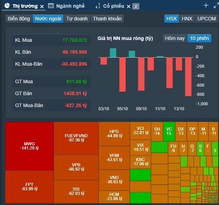Image resolution: width=219 pixels, height=205 pixels.
Task: Open the DX -13 heatmap tile
Action: [x=181, y=131]
